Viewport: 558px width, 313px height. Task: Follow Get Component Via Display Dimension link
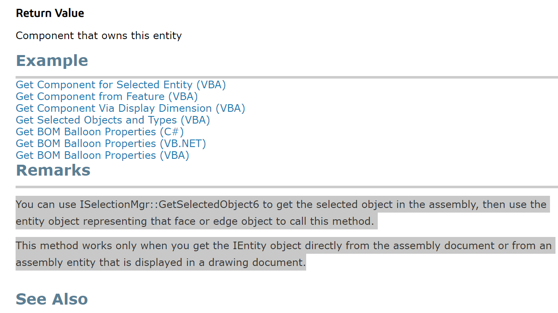point(131,108)
